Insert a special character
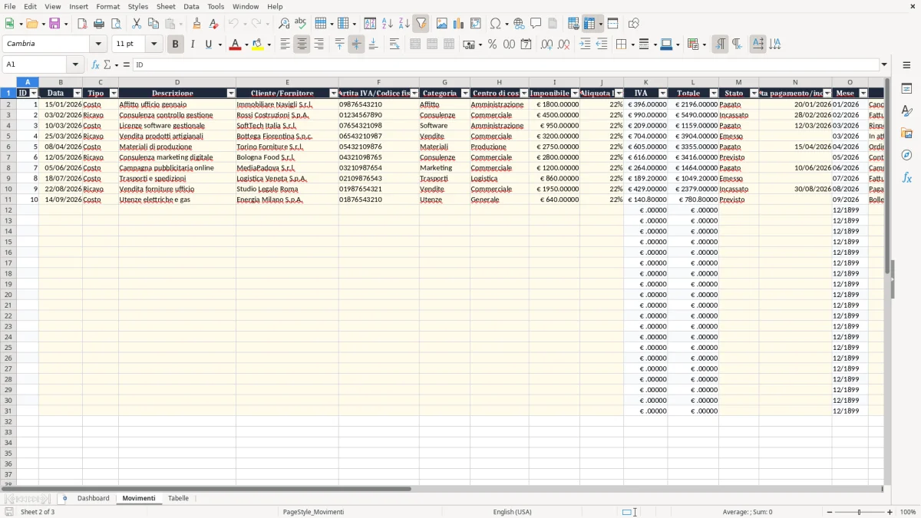The image size is (921, 518). 495,24
